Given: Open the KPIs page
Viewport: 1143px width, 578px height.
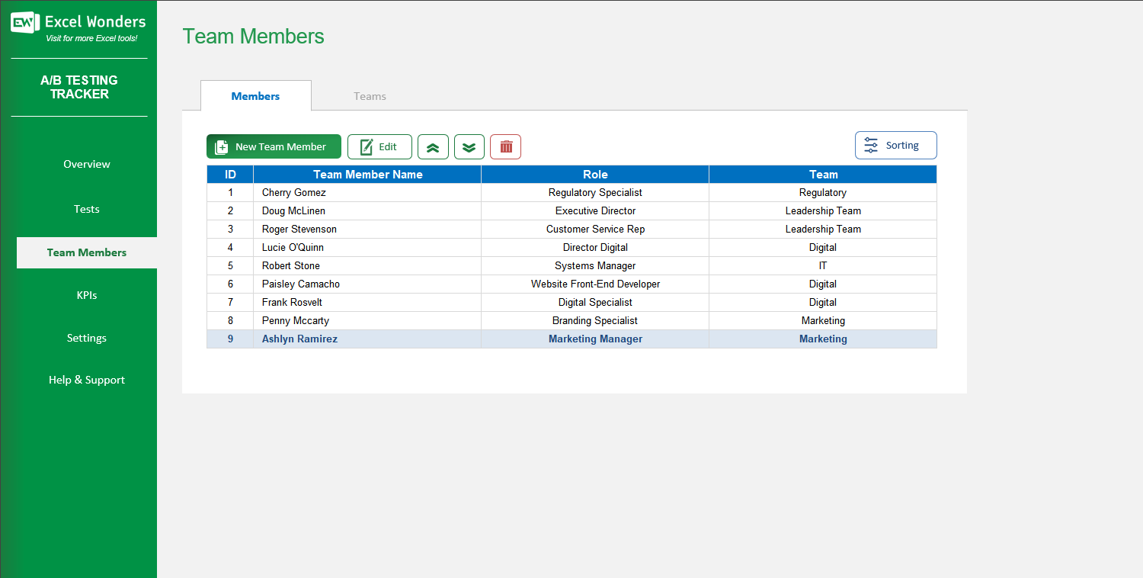Looking at the screenshot, I should pyautogui.click(x=86, y=294).
